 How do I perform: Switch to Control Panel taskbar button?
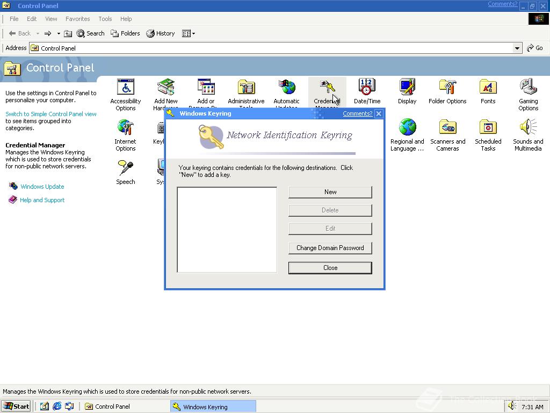pyautogui.click(x=125, y=407)
